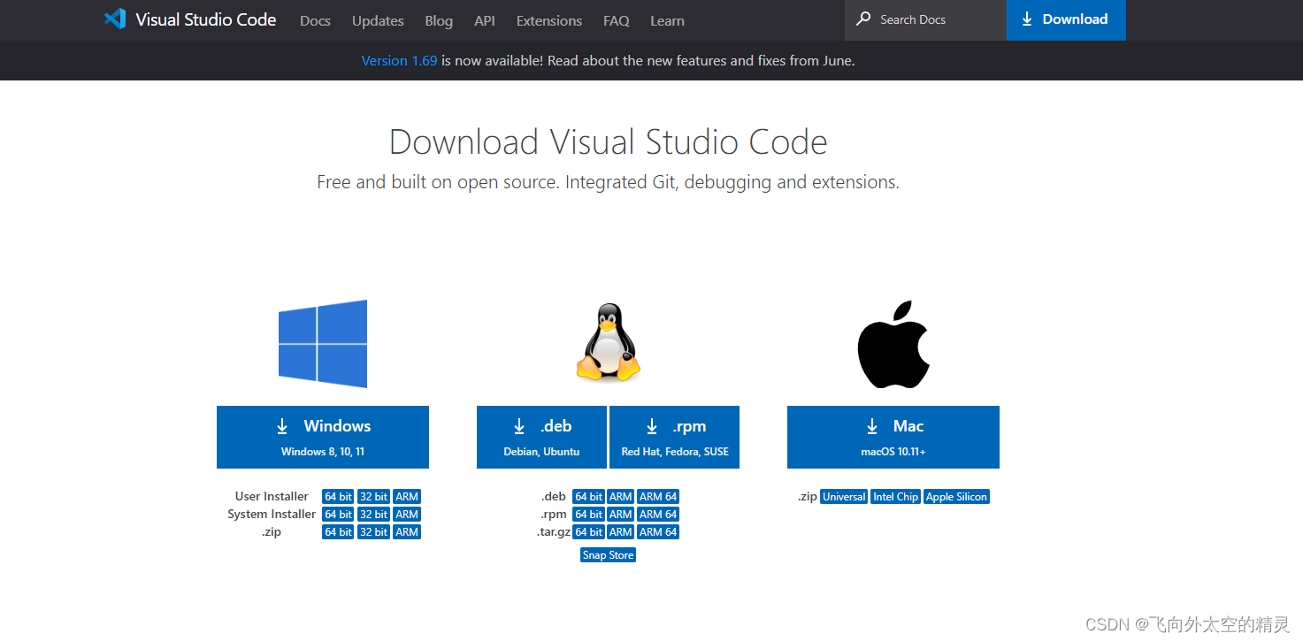The width and height of the screenshot is (1303, 641).
Task: Download the .deb package for Debian, Ubuntu
Action: [541, 437]
